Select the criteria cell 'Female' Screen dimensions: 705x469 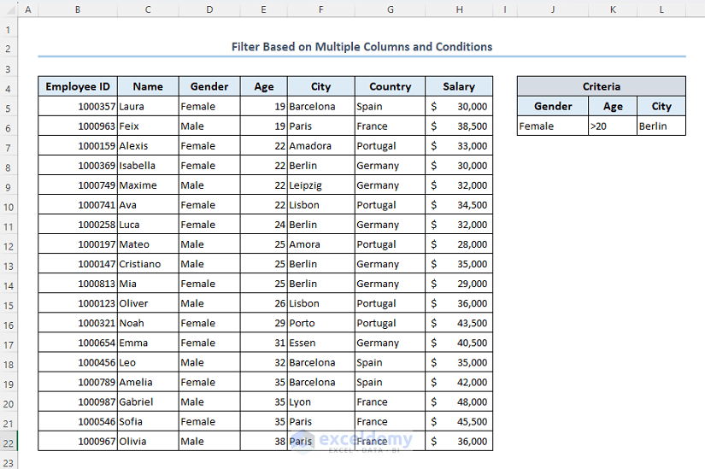[x=553, y=126]
